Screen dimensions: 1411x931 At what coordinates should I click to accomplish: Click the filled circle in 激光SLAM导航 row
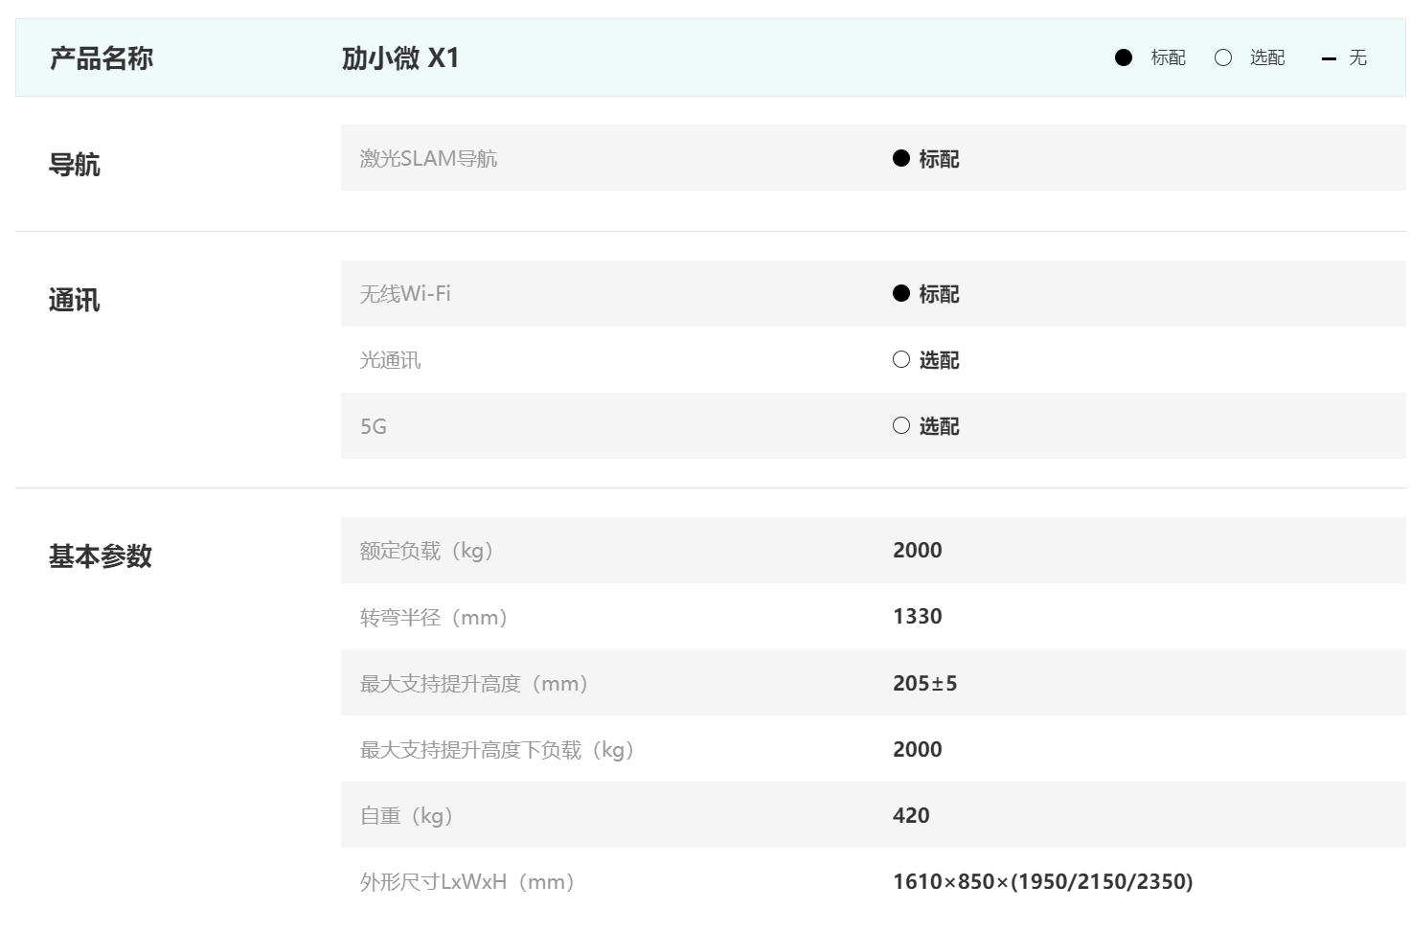900,158
